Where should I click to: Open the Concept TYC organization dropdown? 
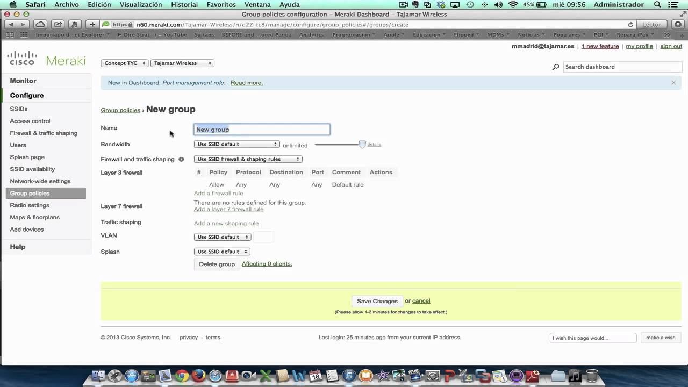124,63
